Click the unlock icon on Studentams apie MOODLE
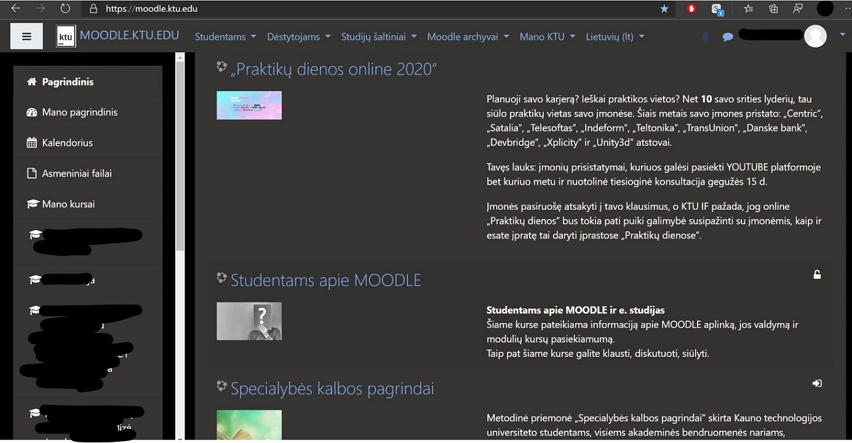 click(x=817, y=275)
